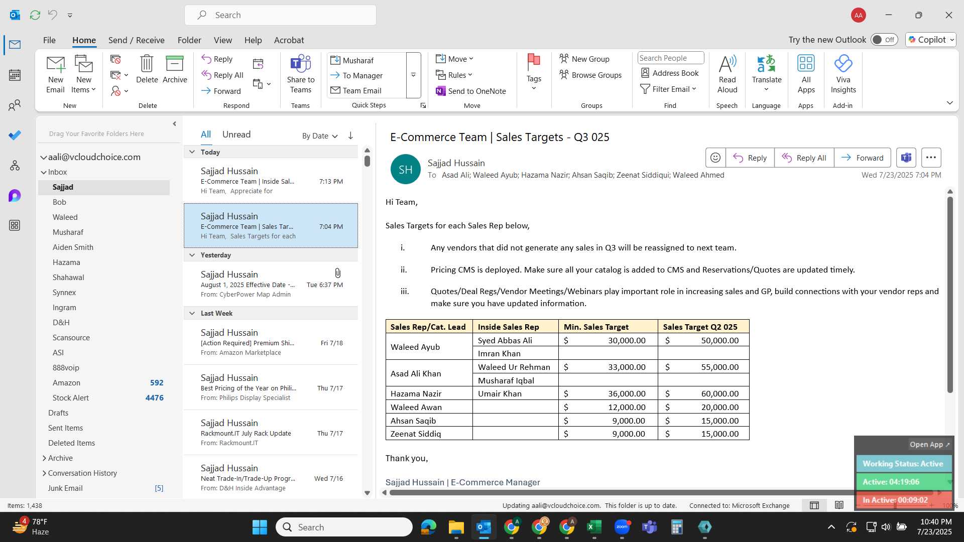Switch to the Folder tab
The width and height of the screenshot is (964, 542).
189,40
